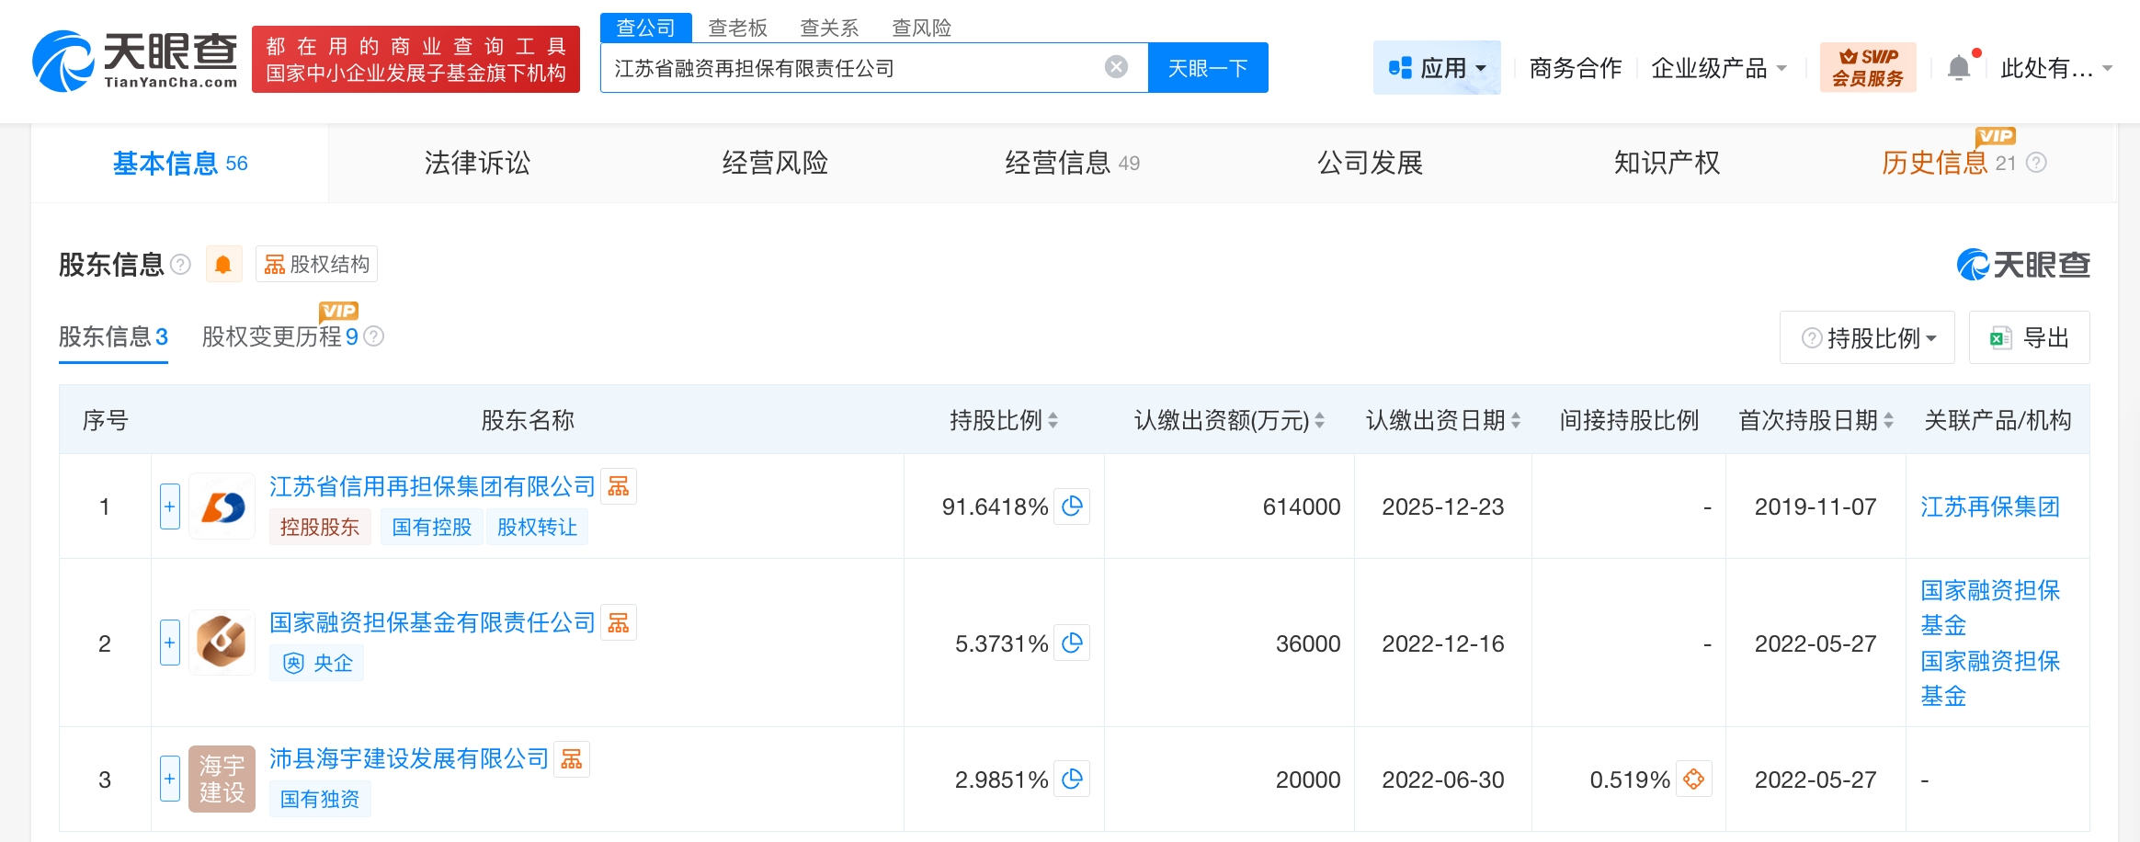Expand row 1 shareholder details
Viewport: 2140px width, 842px height.
(x=170, y=506)
